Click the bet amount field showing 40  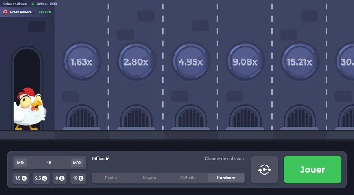click(49, 162)
